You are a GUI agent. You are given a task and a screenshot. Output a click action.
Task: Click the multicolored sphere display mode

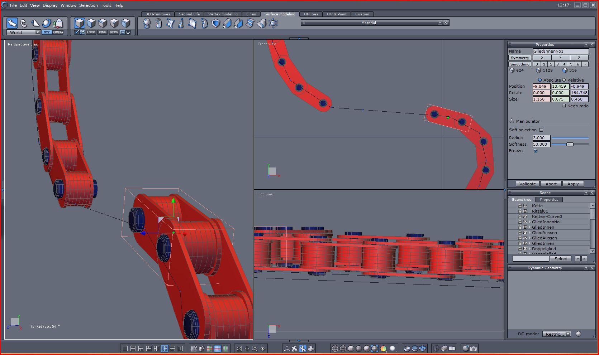383,349
